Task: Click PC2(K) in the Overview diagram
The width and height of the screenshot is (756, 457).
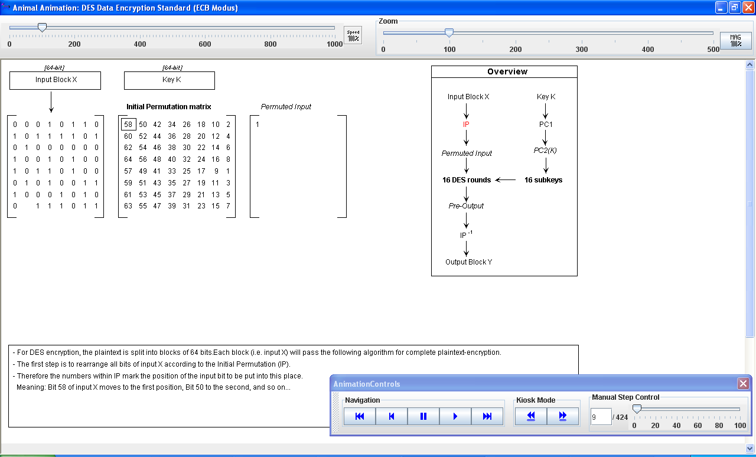Action: pyautogui.click(x=546, y=151)
